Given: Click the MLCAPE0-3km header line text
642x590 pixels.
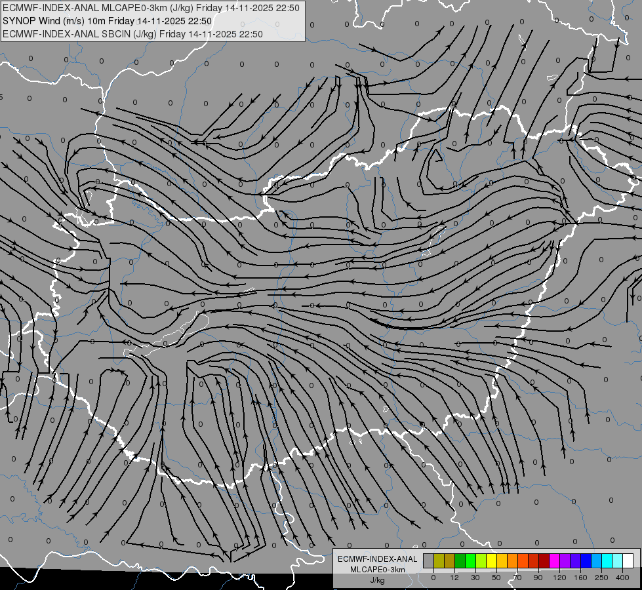Looking at the screenshot, I should (151, 8).
